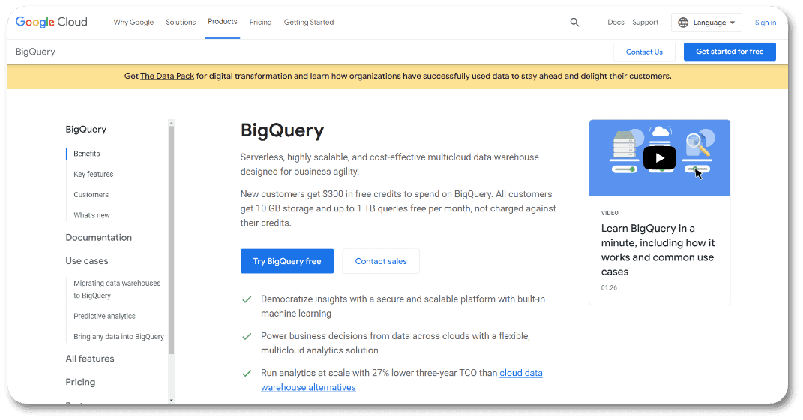Click the main BigQuery page heading
Viewport: 803px width, 420px height.
click(x=282, y=130)
